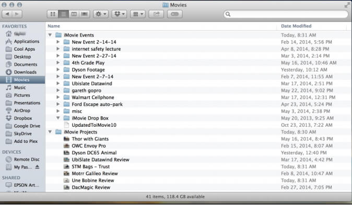Screen dimensions: 352x205
Task: Switch to icon view
Action: pos(53,14)
